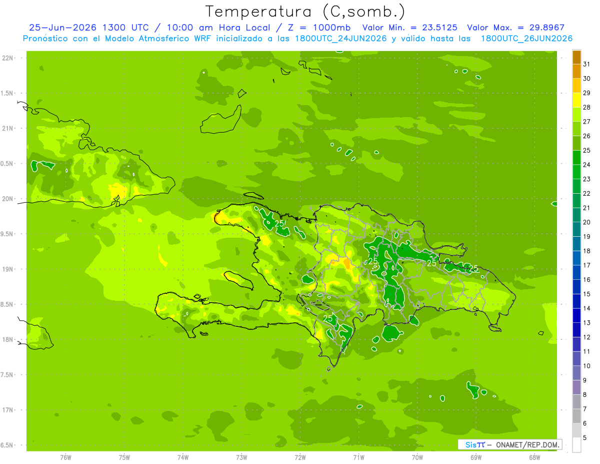
Task: Click the "76W" longitude label
Action: click(65, 457)
